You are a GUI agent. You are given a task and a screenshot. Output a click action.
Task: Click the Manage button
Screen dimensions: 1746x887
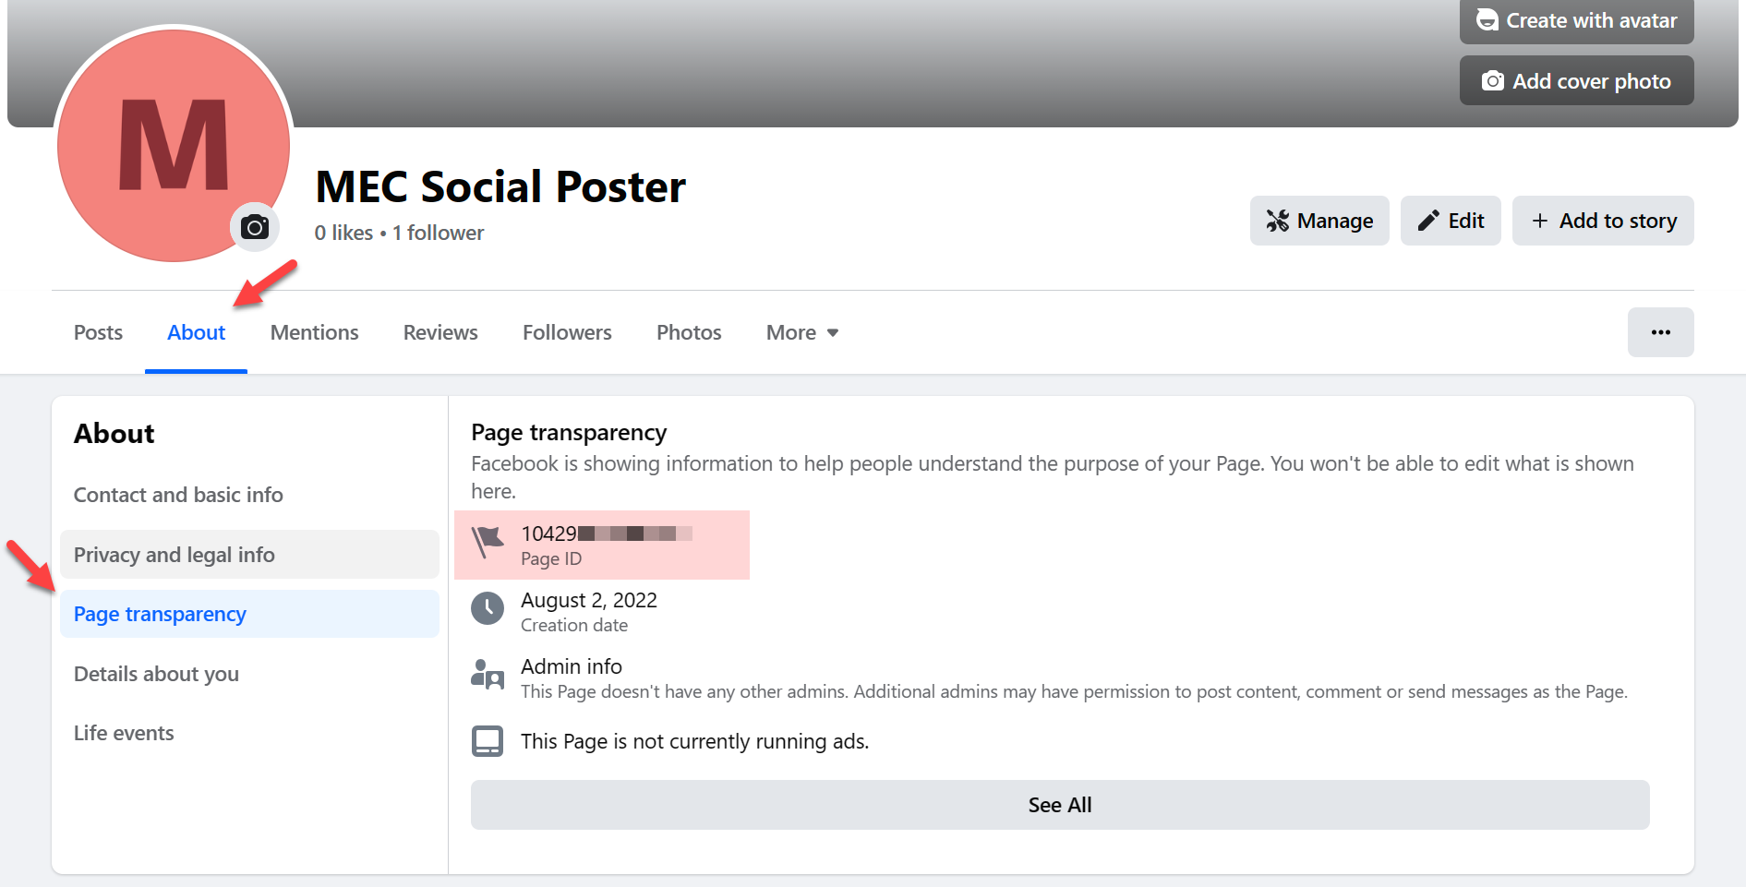pos(1319,221)
